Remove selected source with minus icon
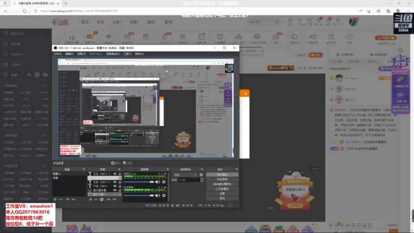The image size is (414, 233). coord(96,199)
